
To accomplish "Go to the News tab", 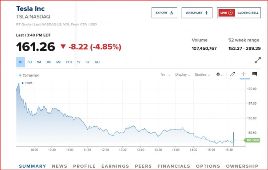I will (60, 166).
